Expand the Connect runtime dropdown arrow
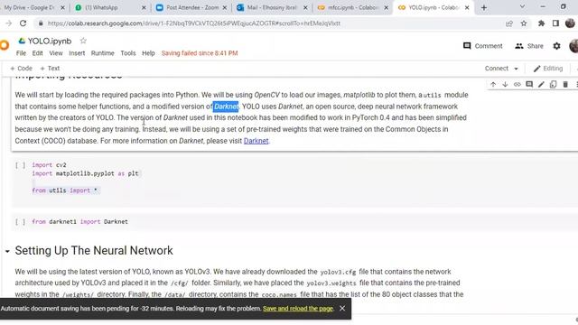Viewport: 578px width, 325px height. (x=516, y=69)
